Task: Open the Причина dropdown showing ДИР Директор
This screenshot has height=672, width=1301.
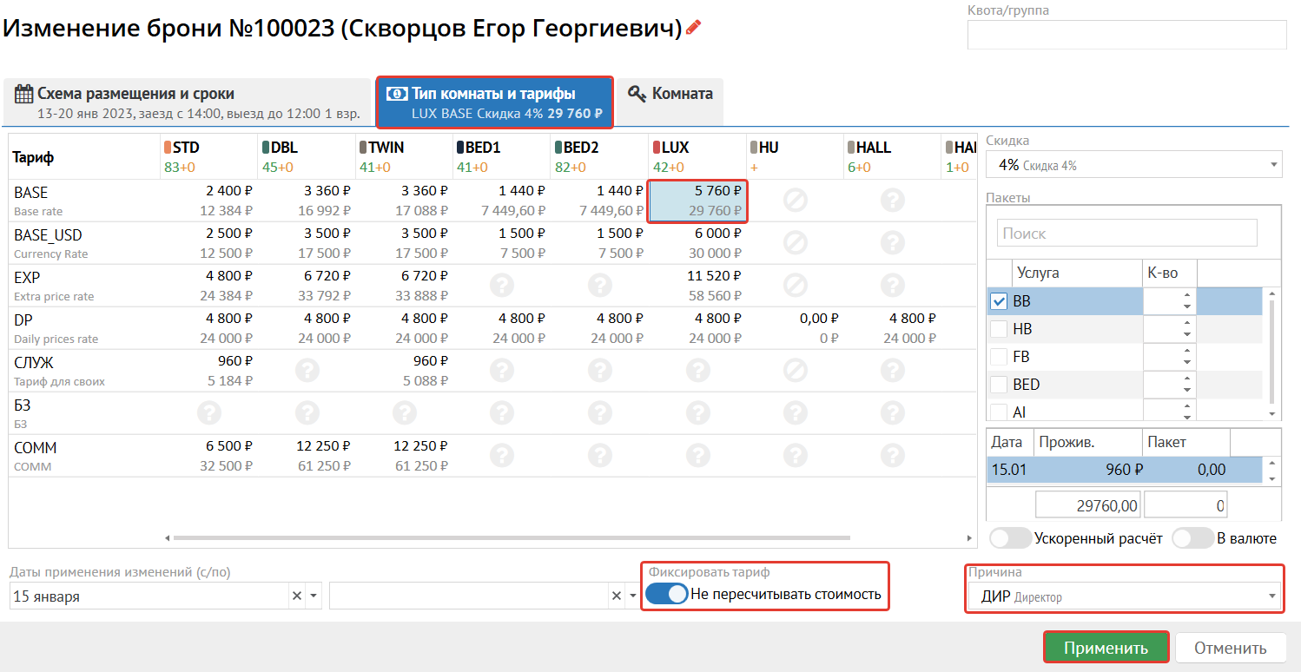Action: point(1124,596)
